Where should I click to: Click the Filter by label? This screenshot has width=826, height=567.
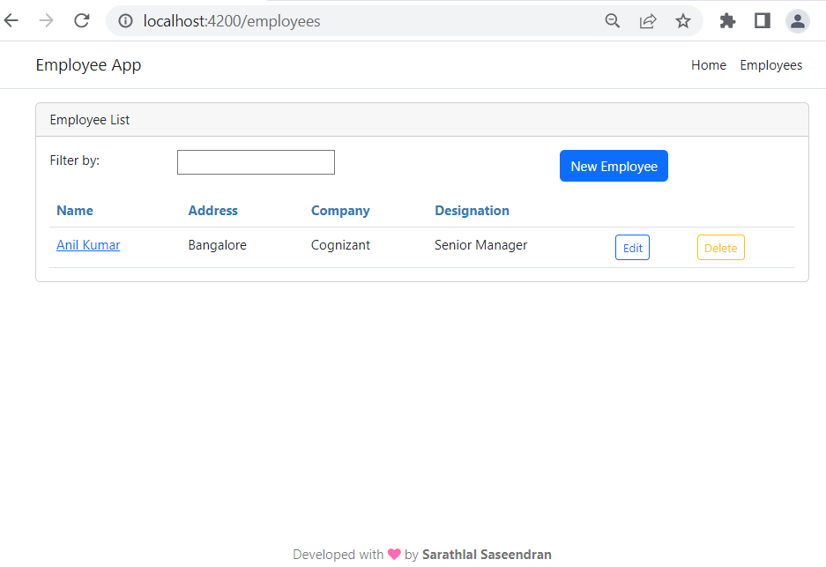tap(74, 160)
